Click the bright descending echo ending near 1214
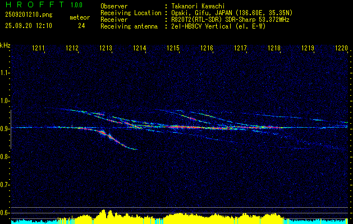Image resolution: width=353 pixels, height=224 pixels. [x=113, y=138]
